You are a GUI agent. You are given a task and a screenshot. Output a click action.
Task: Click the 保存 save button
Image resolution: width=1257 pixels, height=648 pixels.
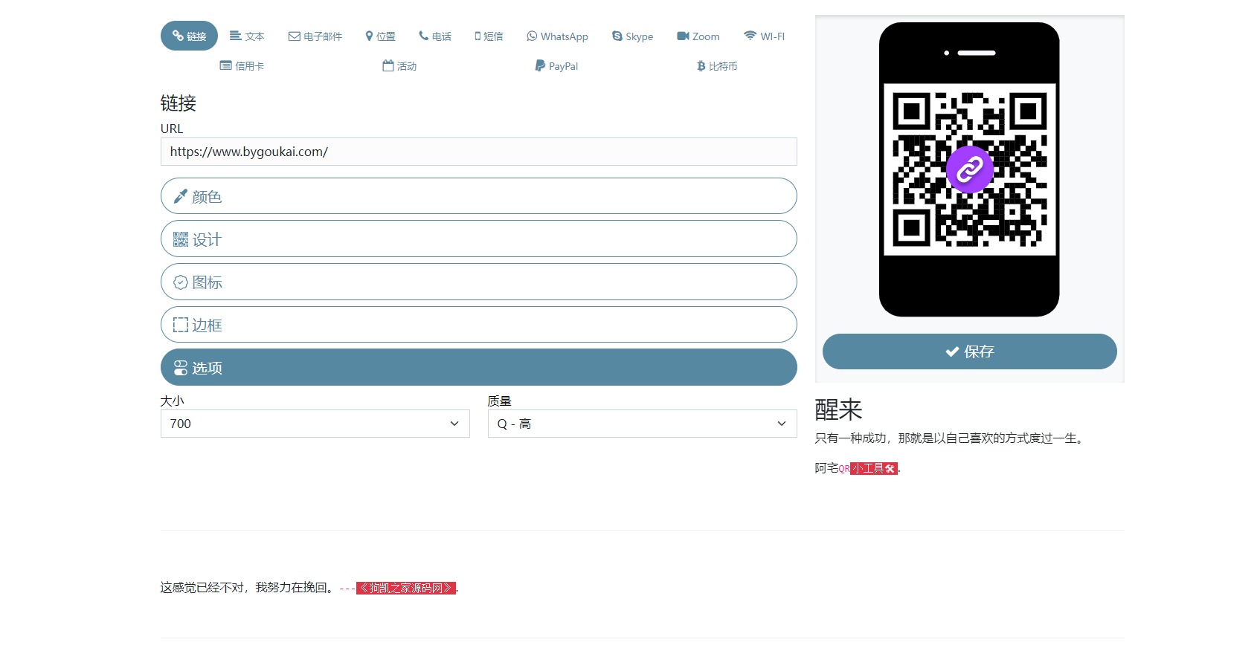click(x=969, y=351)
